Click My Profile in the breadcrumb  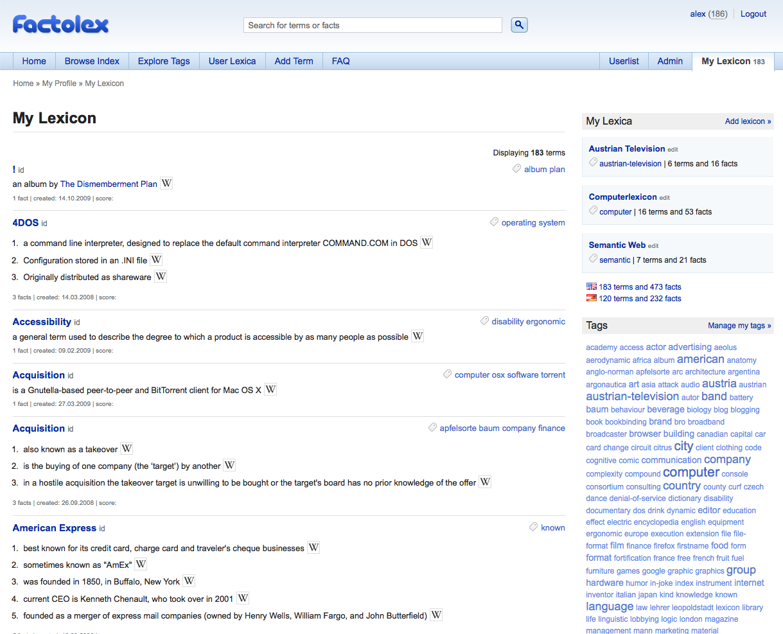[x=59, y=84]
